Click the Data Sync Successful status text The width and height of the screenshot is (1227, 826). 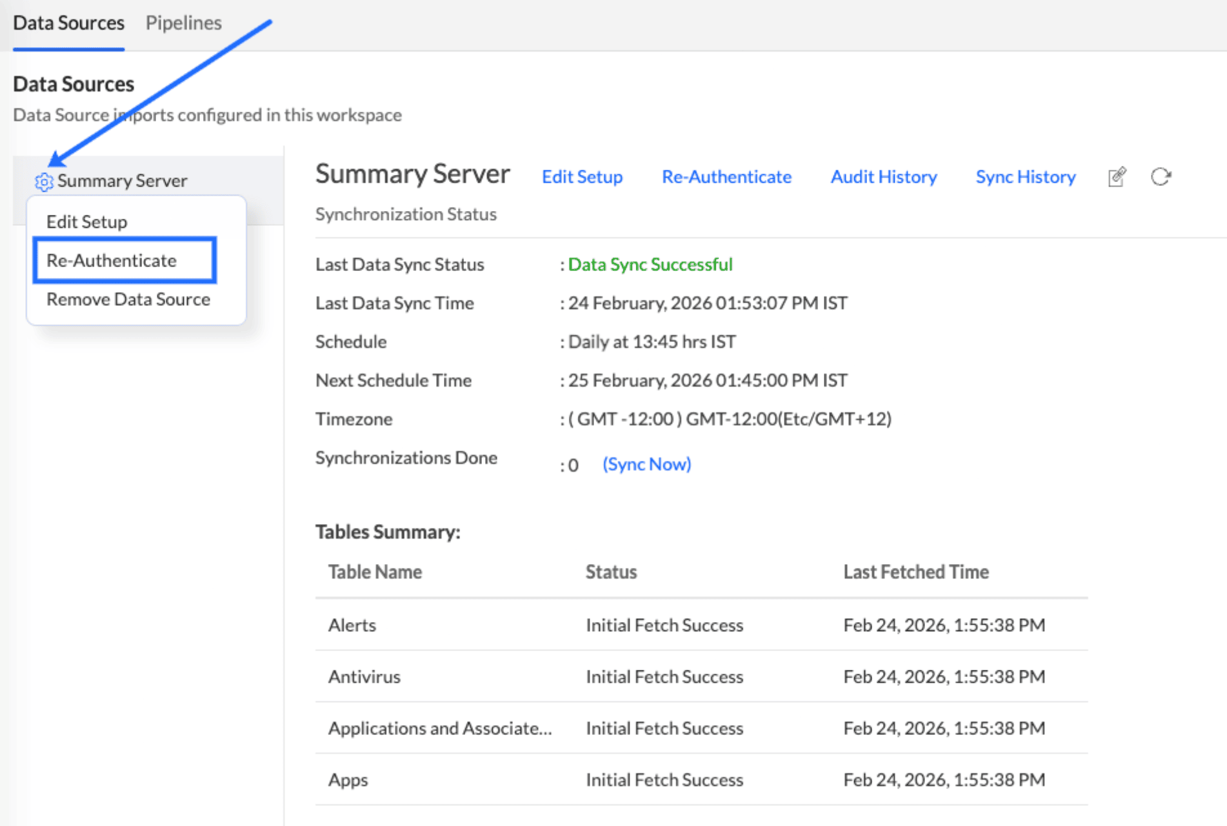pyautogui.click(x=650, y=265)
